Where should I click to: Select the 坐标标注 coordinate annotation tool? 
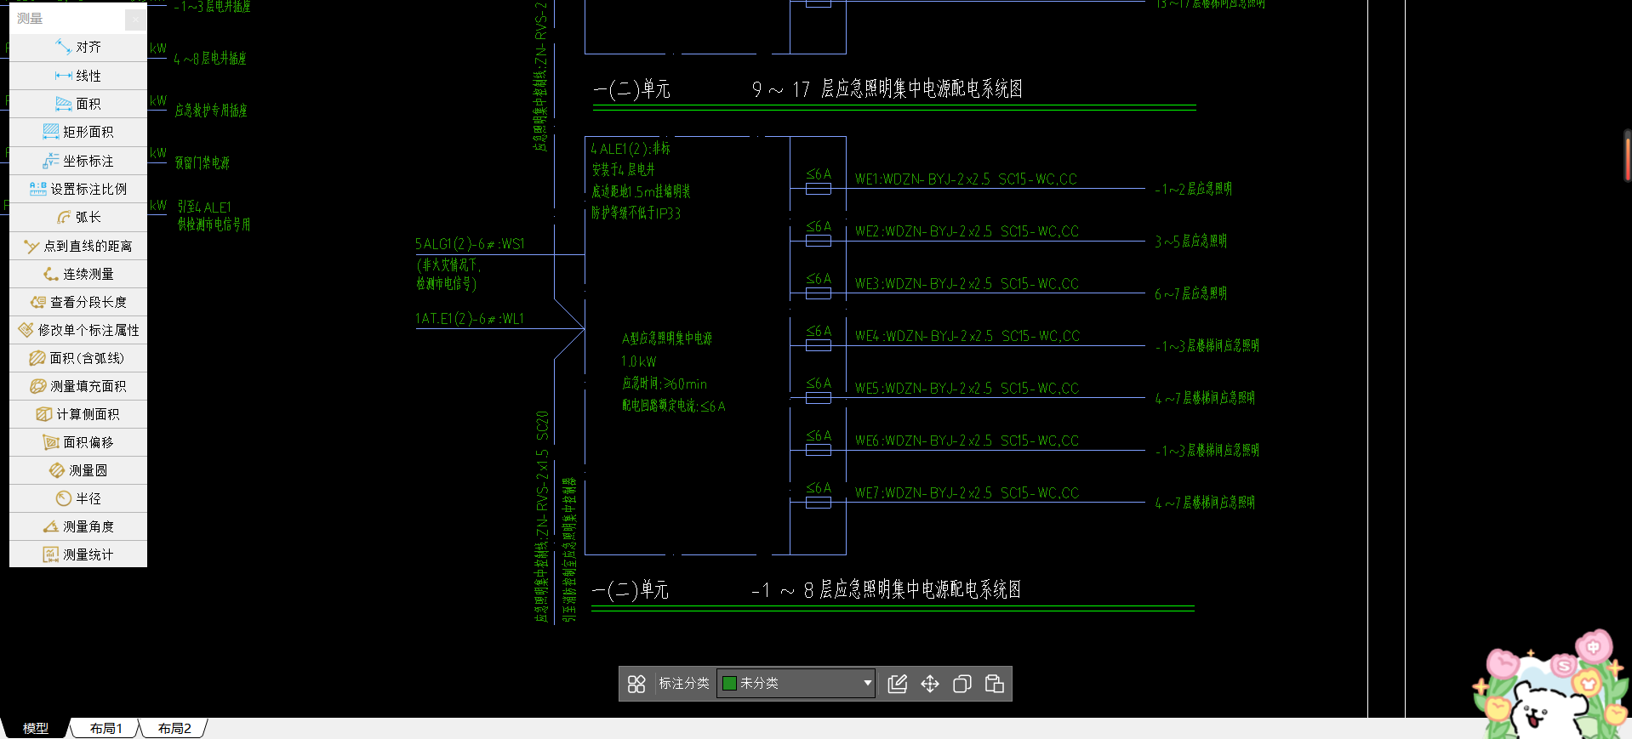pos(78,161)
